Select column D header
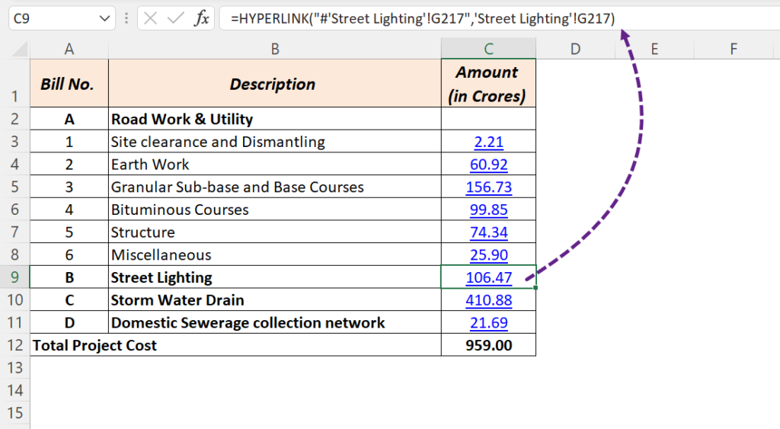 point(575,49)
